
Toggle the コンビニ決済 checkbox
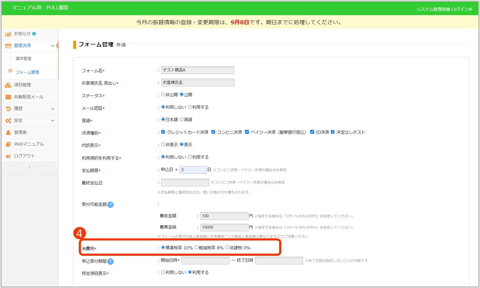point(213,132)
